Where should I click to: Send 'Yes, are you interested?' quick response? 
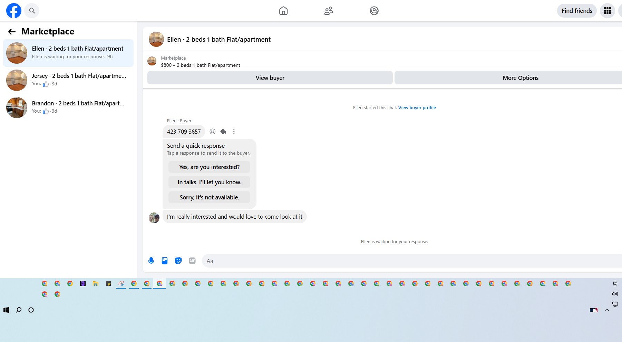(209, 167)
